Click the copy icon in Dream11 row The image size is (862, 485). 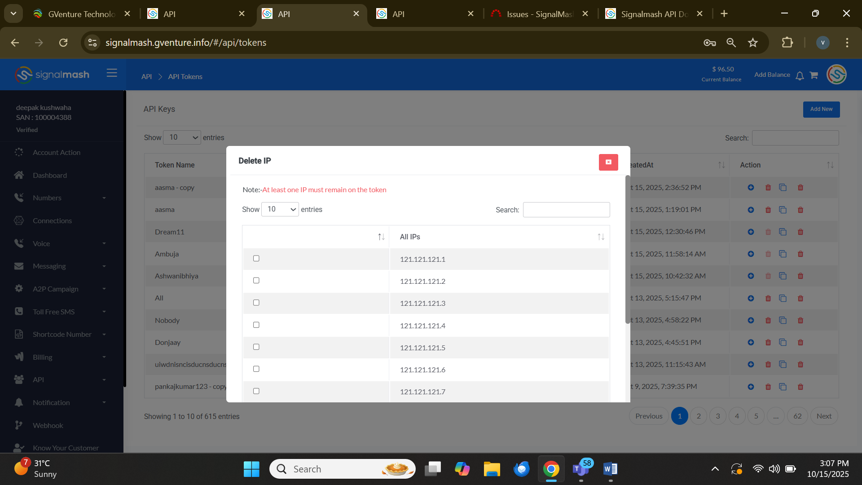[783, 232]
